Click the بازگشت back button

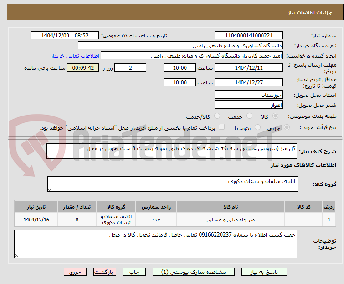pos(105,272)
